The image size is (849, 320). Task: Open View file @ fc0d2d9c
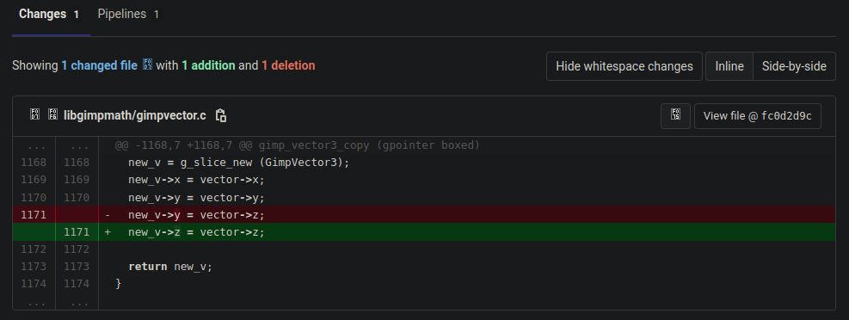[758, 116]
